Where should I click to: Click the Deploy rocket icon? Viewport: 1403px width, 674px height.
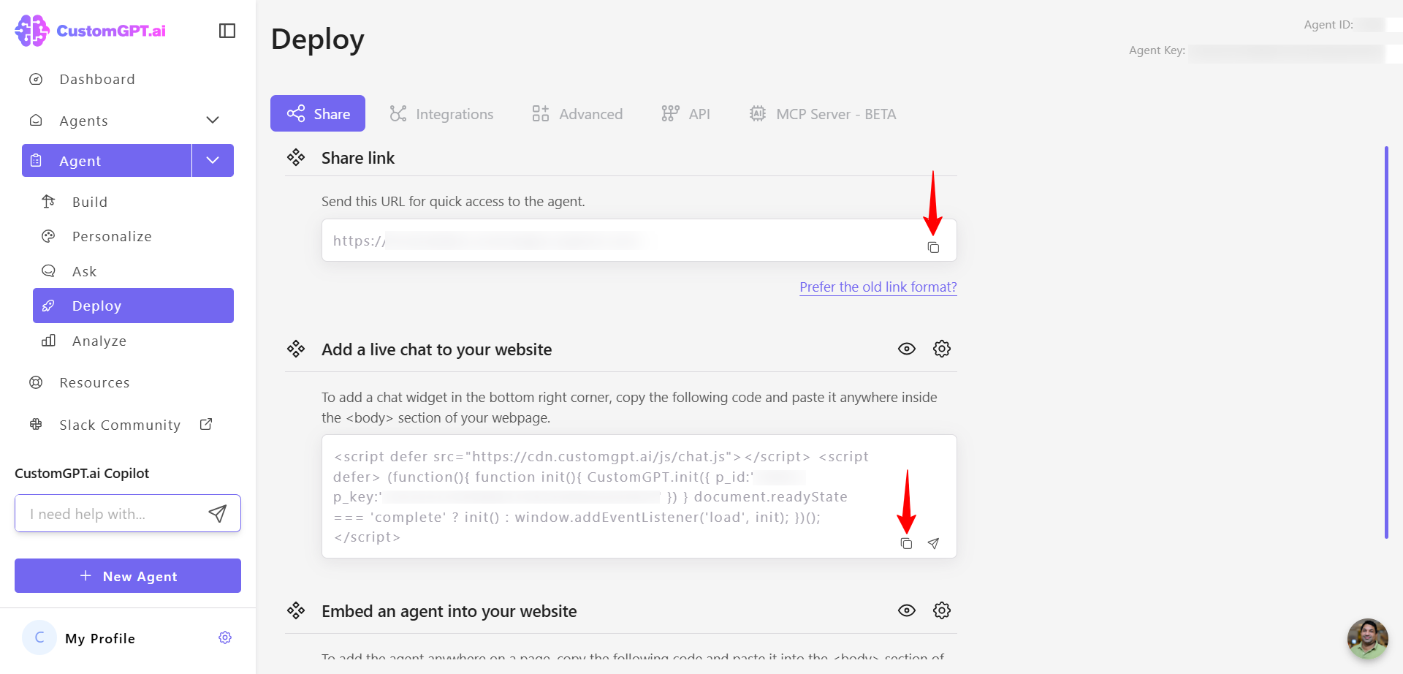48,306
